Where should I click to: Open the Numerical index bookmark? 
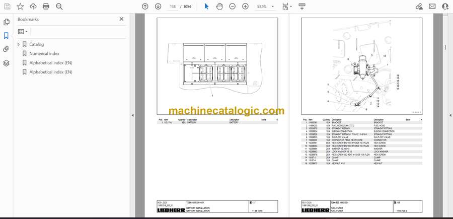click(44, 54)
